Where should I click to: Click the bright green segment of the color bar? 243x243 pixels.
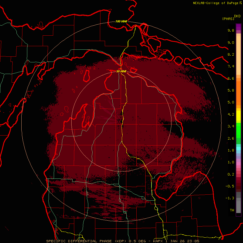pos(238,130)
